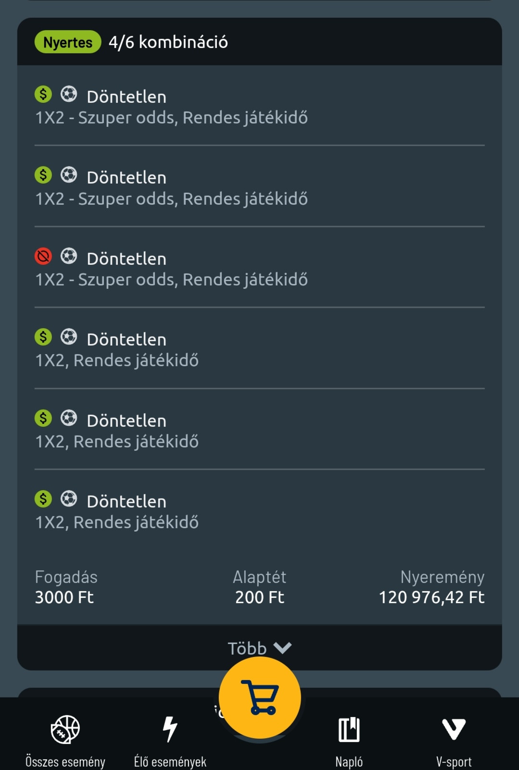Tap the Alaptét 200 Ft value

260,597
